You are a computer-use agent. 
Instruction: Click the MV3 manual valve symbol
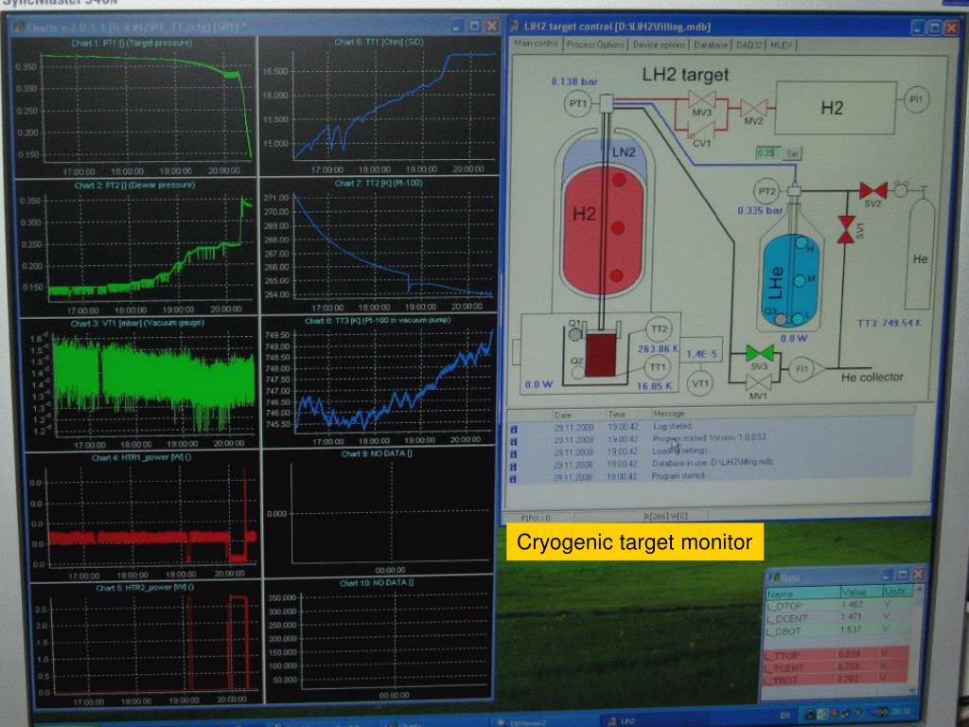pos(701,101)
